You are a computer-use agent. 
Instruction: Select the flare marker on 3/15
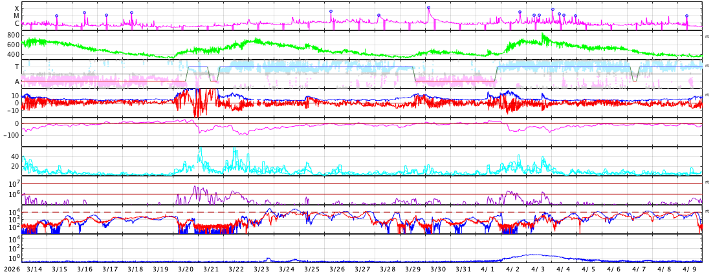(56, 16)
